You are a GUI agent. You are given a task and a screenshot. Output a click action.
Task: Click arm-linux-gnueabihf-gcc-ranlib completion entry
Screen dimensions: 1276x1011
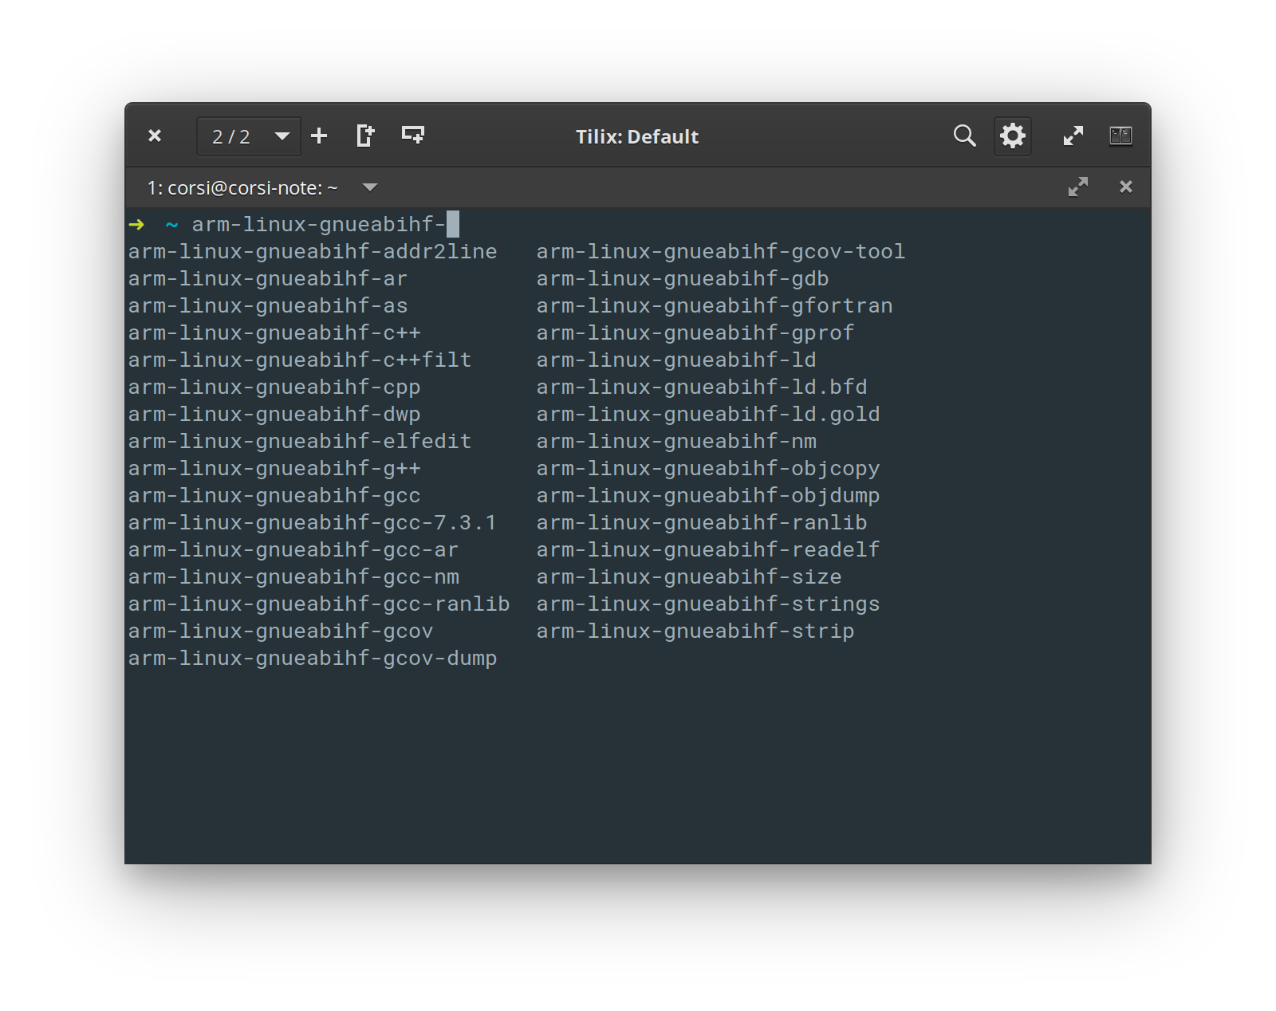pyautogui.click(x=319, y=604)
